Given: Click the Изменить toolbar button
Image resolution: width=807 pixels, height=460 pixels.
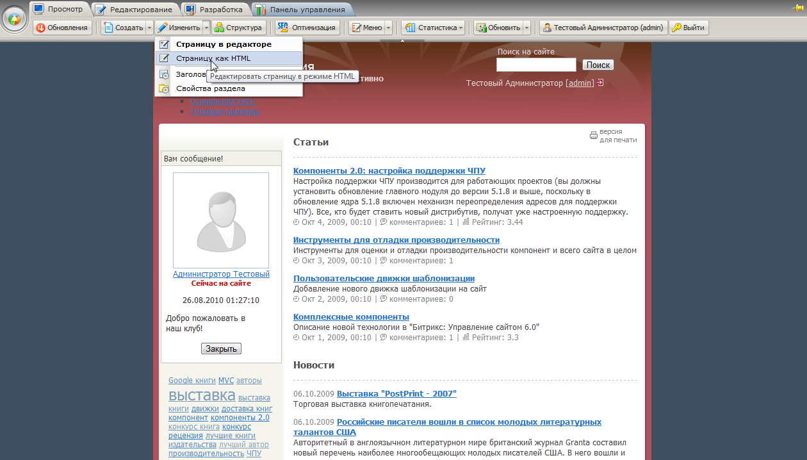Looking at the screenshot, I should pos(179,28).
